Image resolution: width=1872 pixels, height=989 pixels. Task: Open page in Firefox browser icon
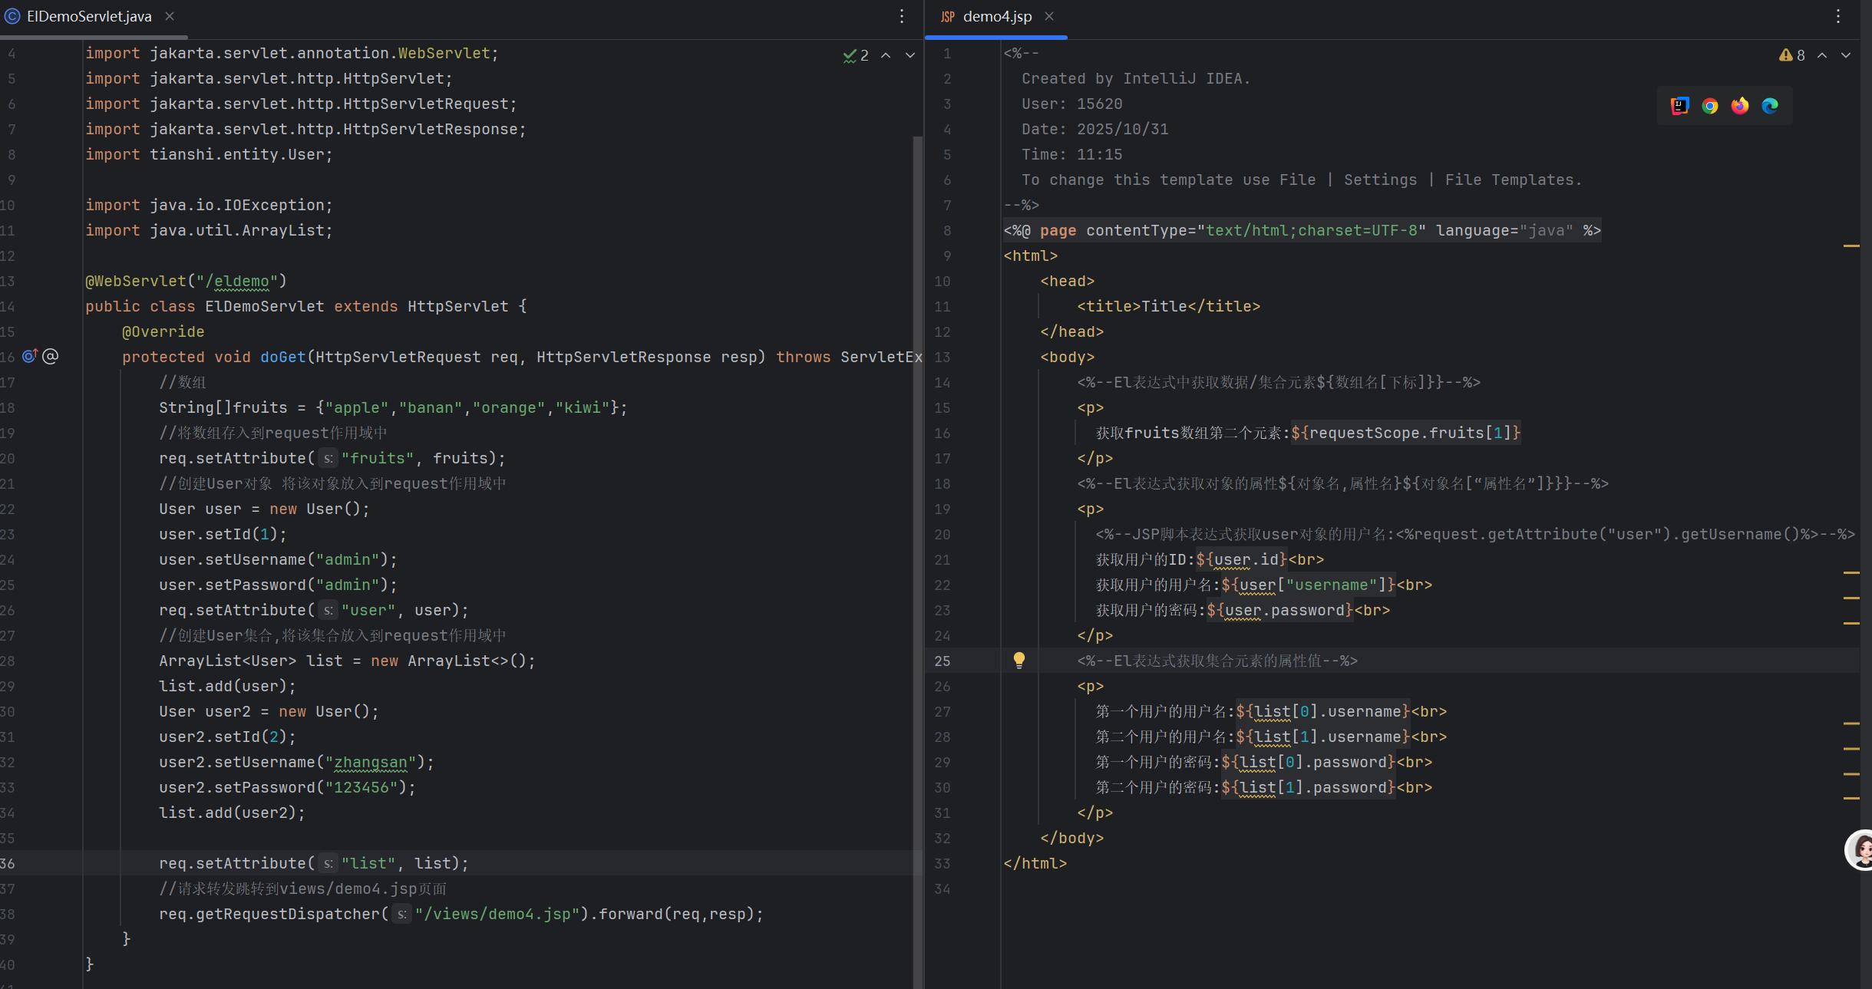pyautogui.click(x=1739, y=106)
